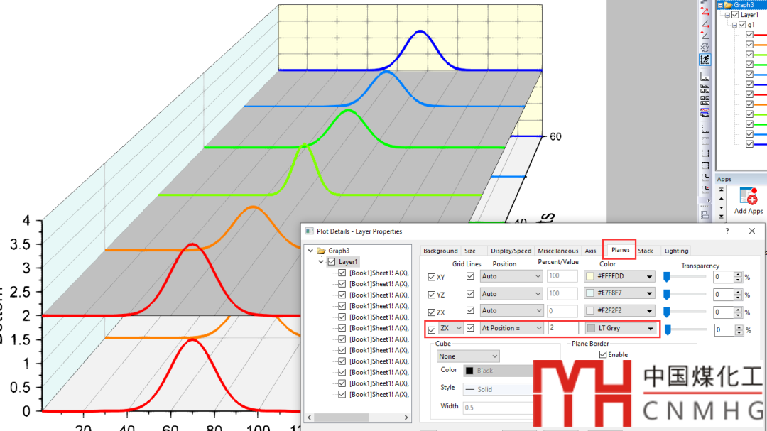This screenshot has height=431, width=767.
Task: Click the Extract to Layers icon
Action: coord(705,76)
